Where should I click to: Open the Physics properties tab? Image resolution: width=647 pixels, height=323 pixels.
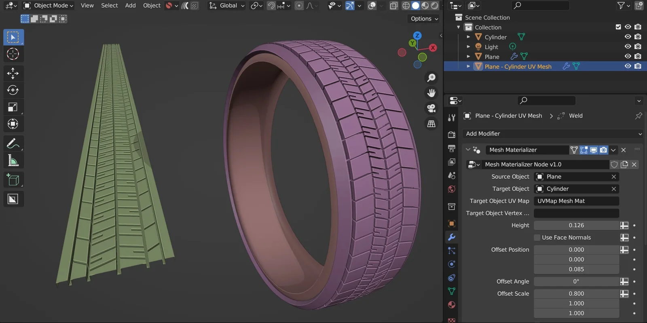[452, 264]
